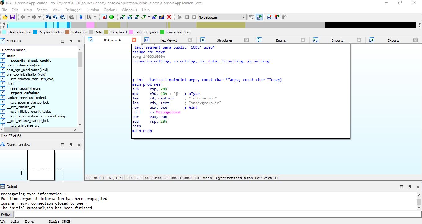This screenshot has width=422, height=224.
Task: Open the File menu
Action: coord(4,10)
